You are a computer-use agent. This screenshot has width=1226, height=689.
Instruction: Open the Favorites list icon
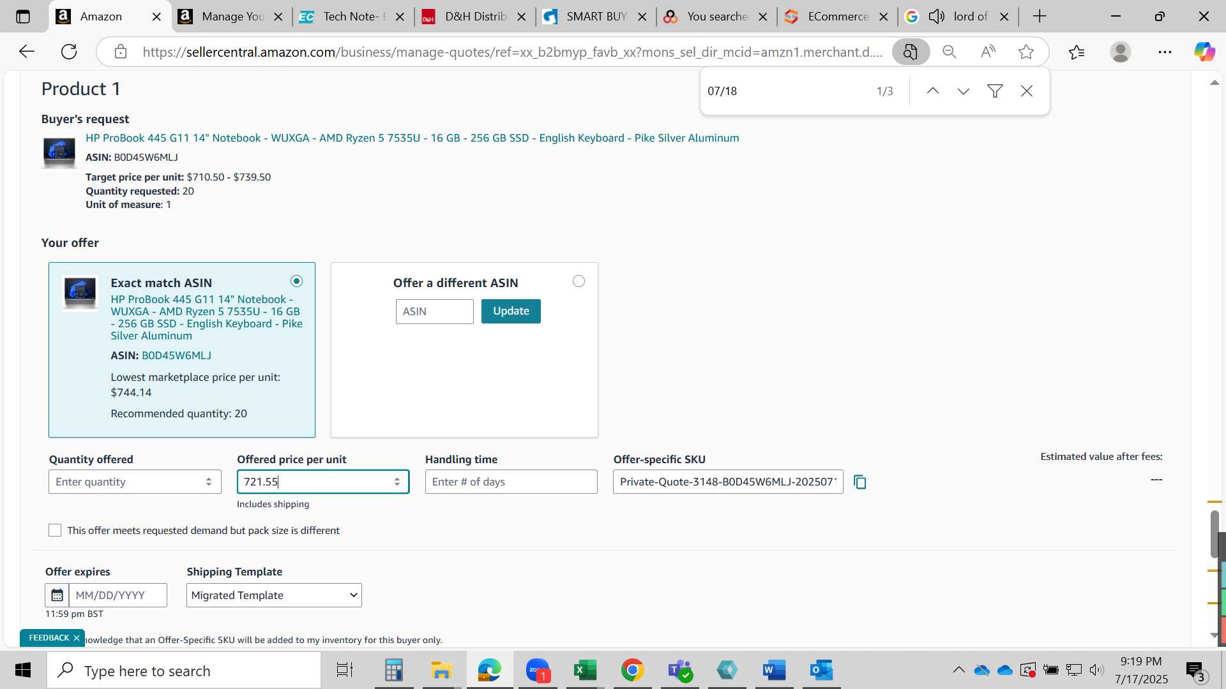pos(1077,52)
